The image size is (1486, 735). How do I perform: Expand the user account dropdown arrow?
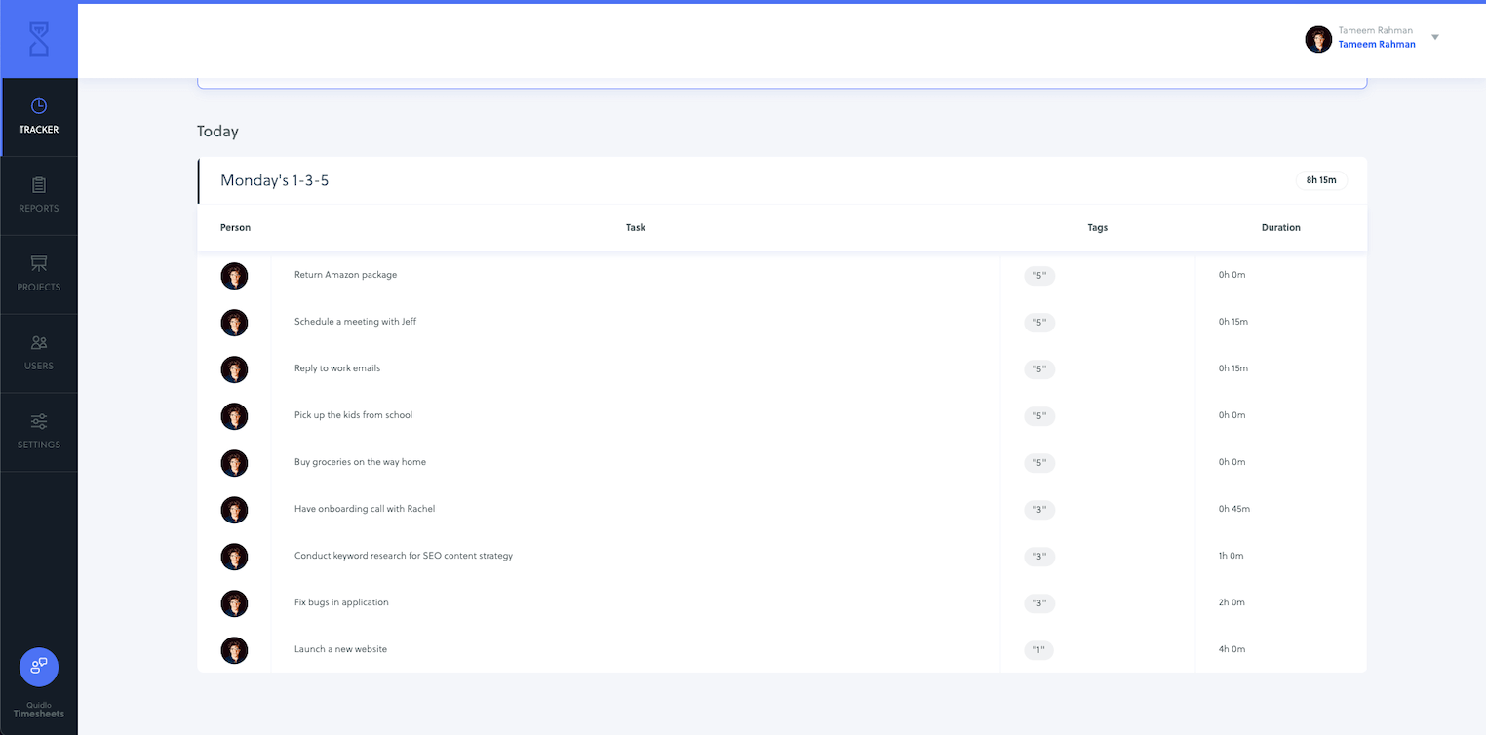pyautogui.click(x=1435, y=38)
